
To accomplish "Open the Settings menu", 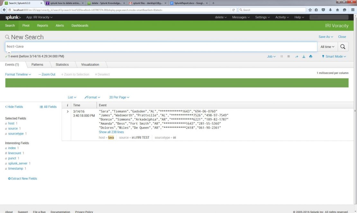I will (x=262, y=17).
